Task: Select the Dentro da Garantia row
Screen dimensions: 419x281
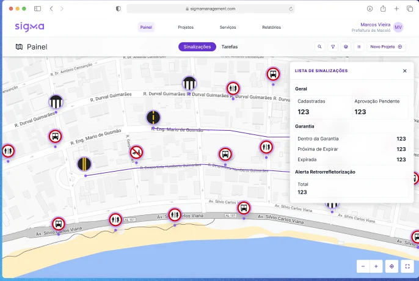Action: click(352, 139)
